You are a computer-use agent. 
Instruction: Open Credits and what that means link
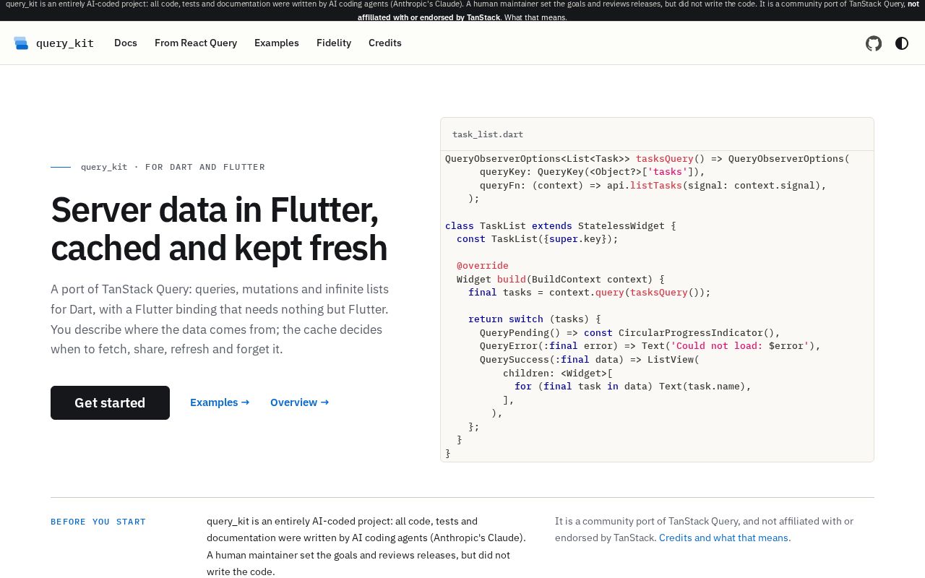point(725,538)
